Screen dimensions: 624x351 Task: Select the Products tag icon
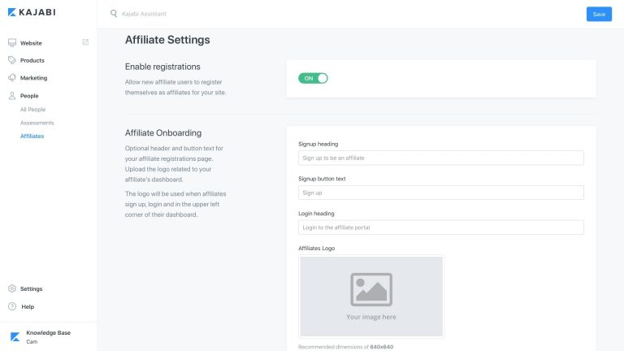pyautogui.click(x=12, y=60)
